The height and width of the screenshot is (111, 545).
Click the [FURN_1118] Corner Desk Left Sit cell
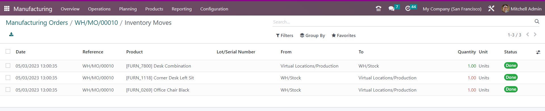coord(160,78)
